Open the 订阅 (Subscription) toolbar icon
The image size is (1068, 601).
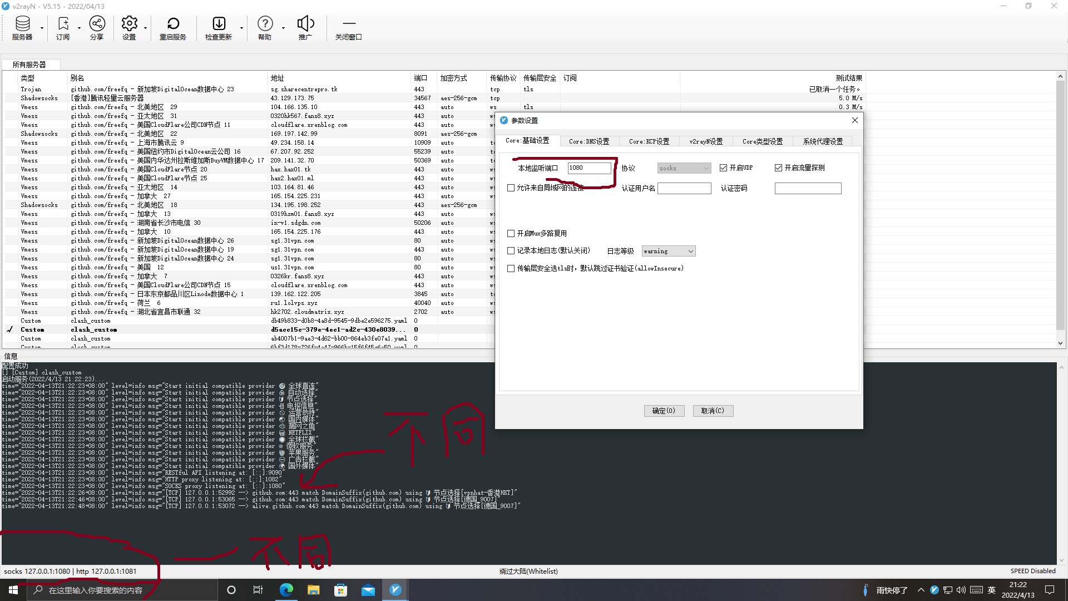point(63,28)
